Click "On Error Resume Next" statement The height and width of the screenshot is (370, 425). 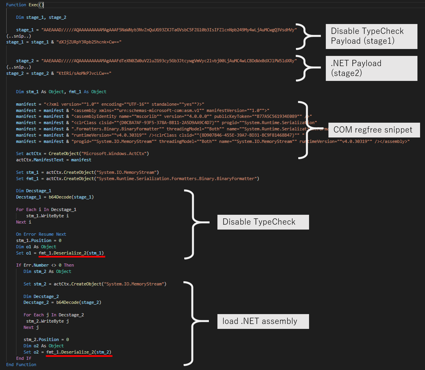pyautogui.click(x=41, y=234)
